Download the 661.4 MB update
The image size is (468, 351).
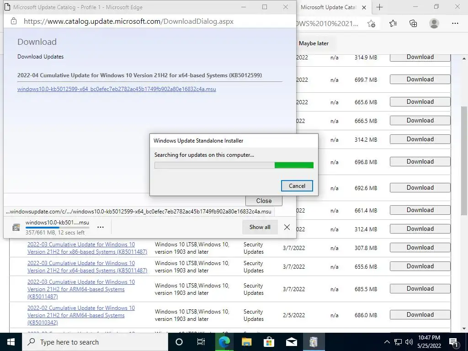[420, 210]
